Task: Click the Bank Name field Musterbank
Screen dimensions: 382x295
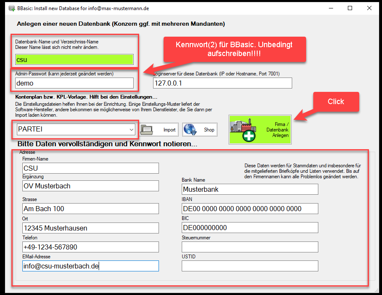Action: point(250,189)
